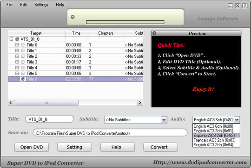Image resolution: width=251 pixels, height=168 pixels.
Task: Check the Title 1 checkbox
Action: [23, 50]
